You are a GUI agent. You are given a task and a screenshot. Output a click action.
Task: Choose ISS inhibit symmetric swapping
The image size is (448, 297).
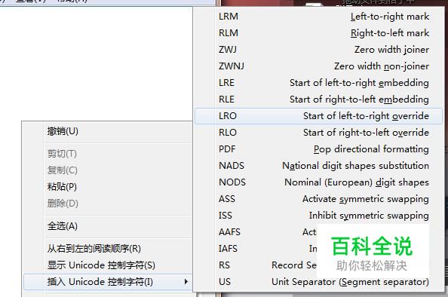pyautogui.click(x=318, y=216)
